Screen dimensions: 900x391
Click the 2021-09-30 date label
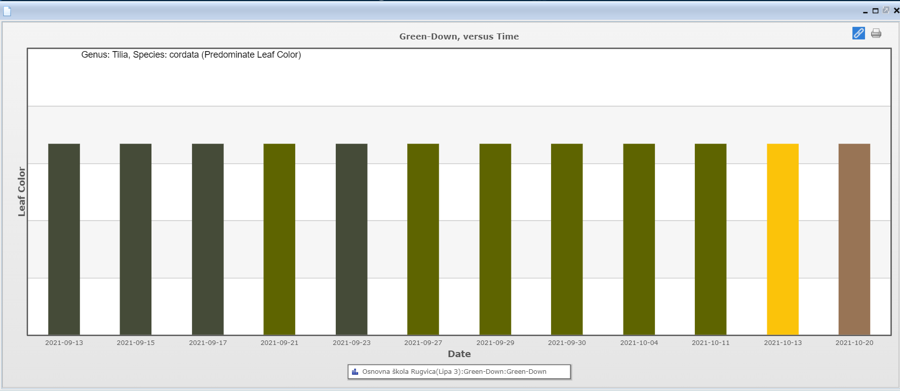click(x=567, y=343)
